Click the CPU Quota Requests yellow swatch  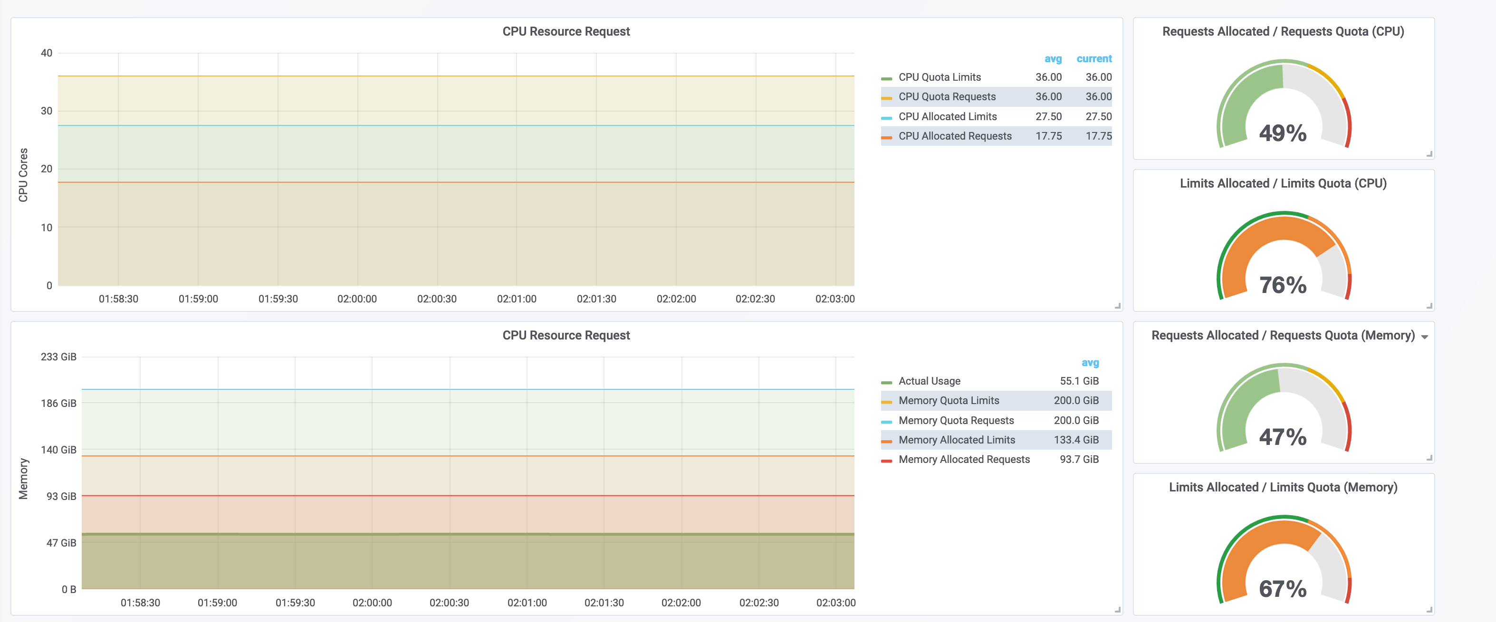(x=886, y=98)
